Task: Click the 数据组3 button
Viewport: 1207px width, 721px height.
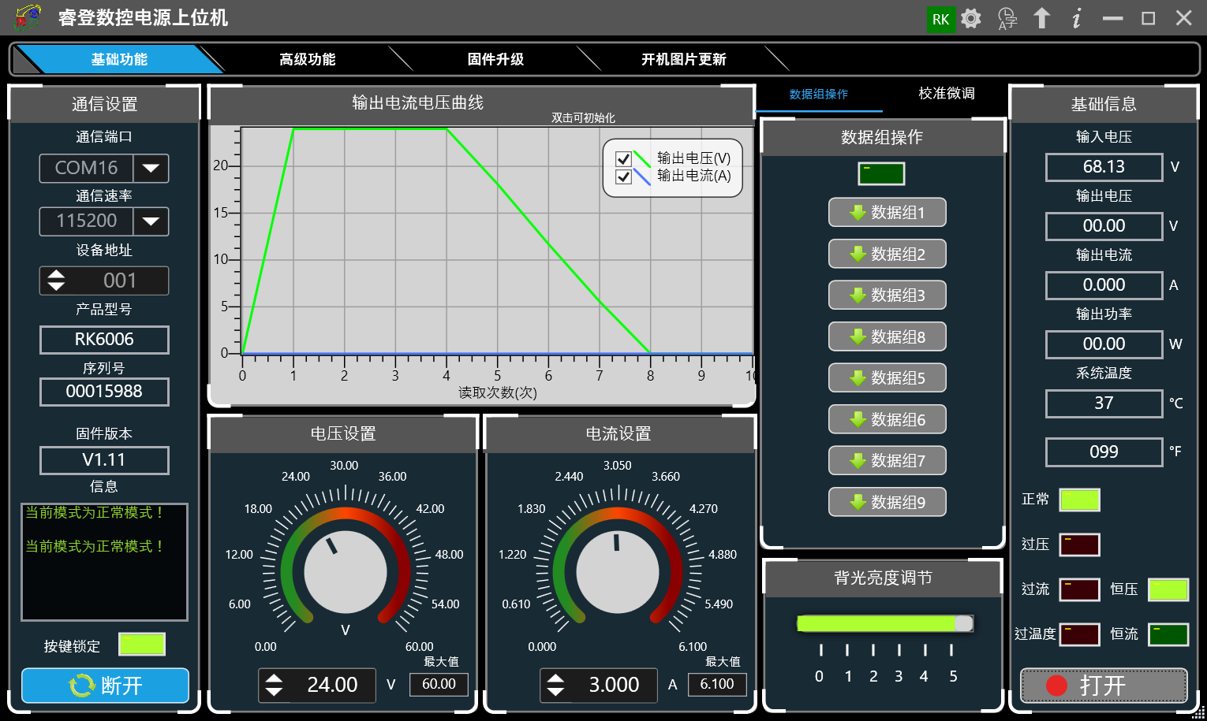Action: click(x=887, y=295)
